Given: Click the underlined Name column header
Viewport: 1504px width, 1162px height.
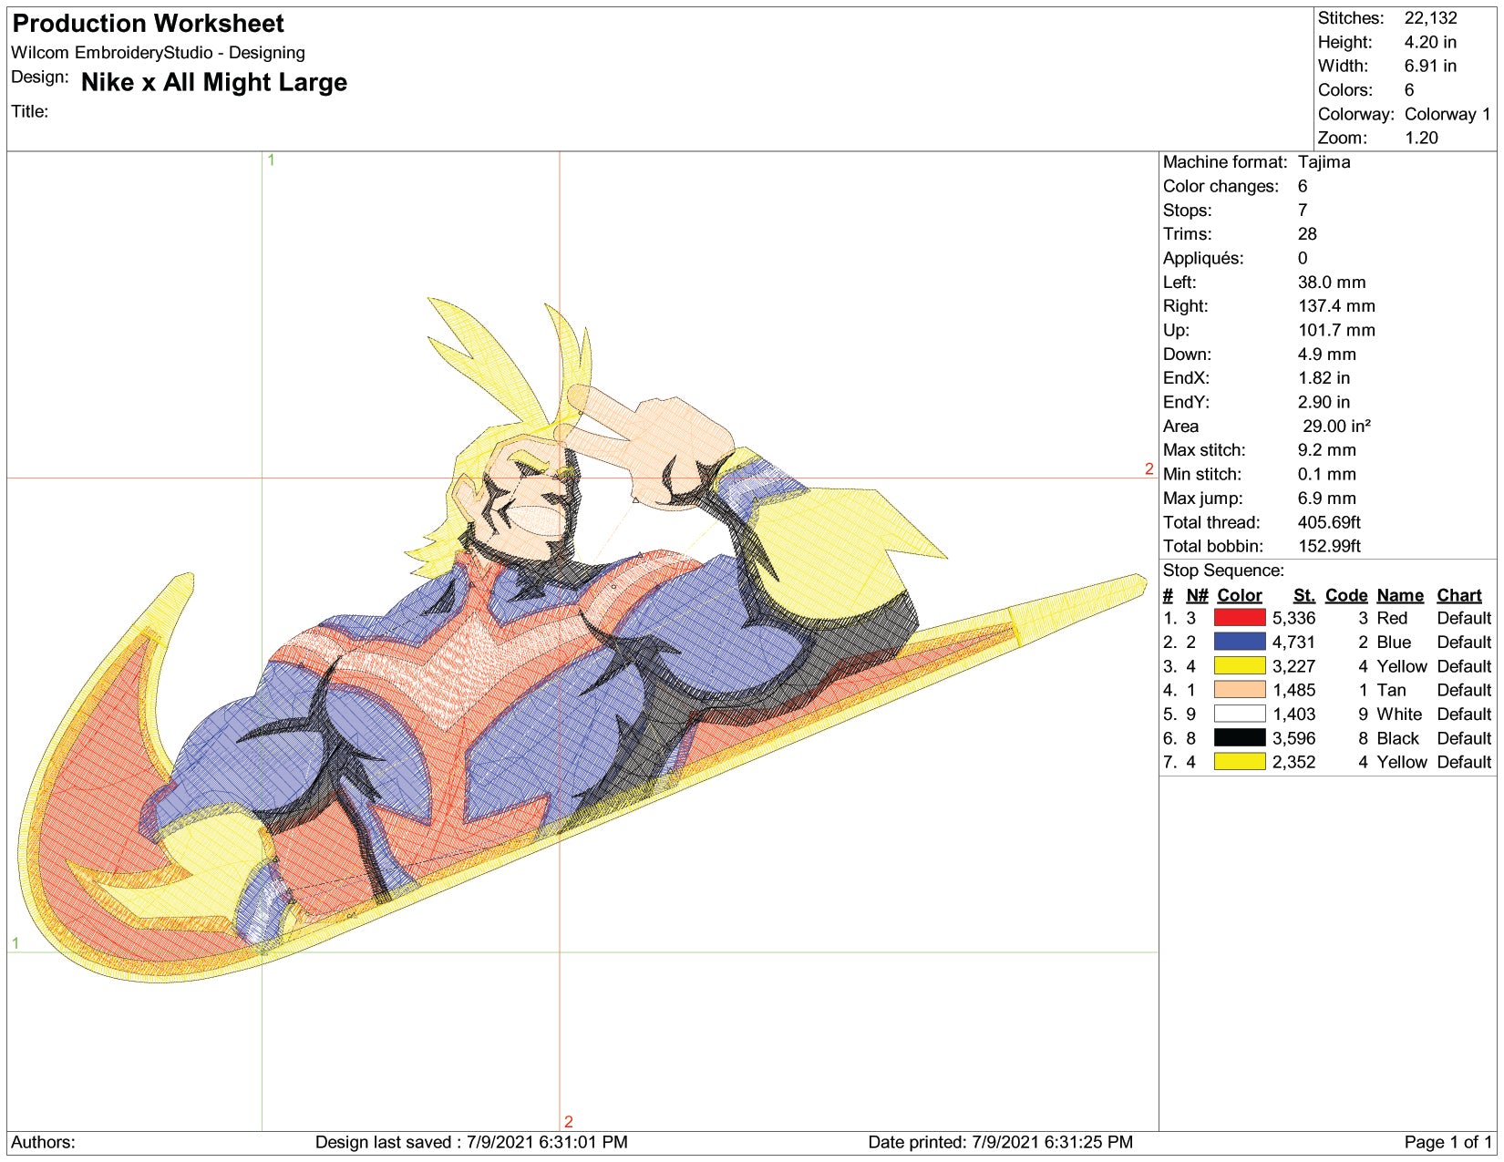Looking at the screenshot, I should pos(1399,595).
